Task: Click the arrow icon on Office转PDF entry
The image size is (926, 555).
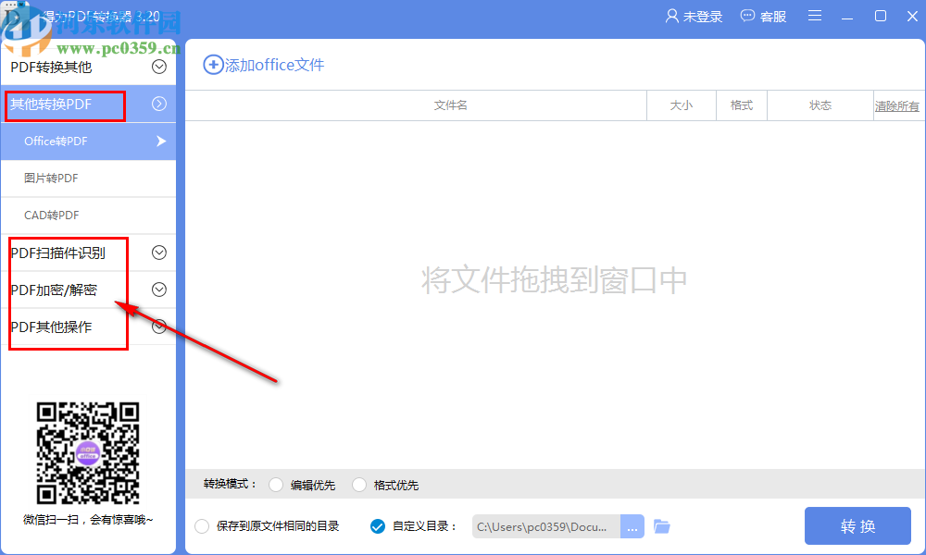Action: [x=159, y=141]
